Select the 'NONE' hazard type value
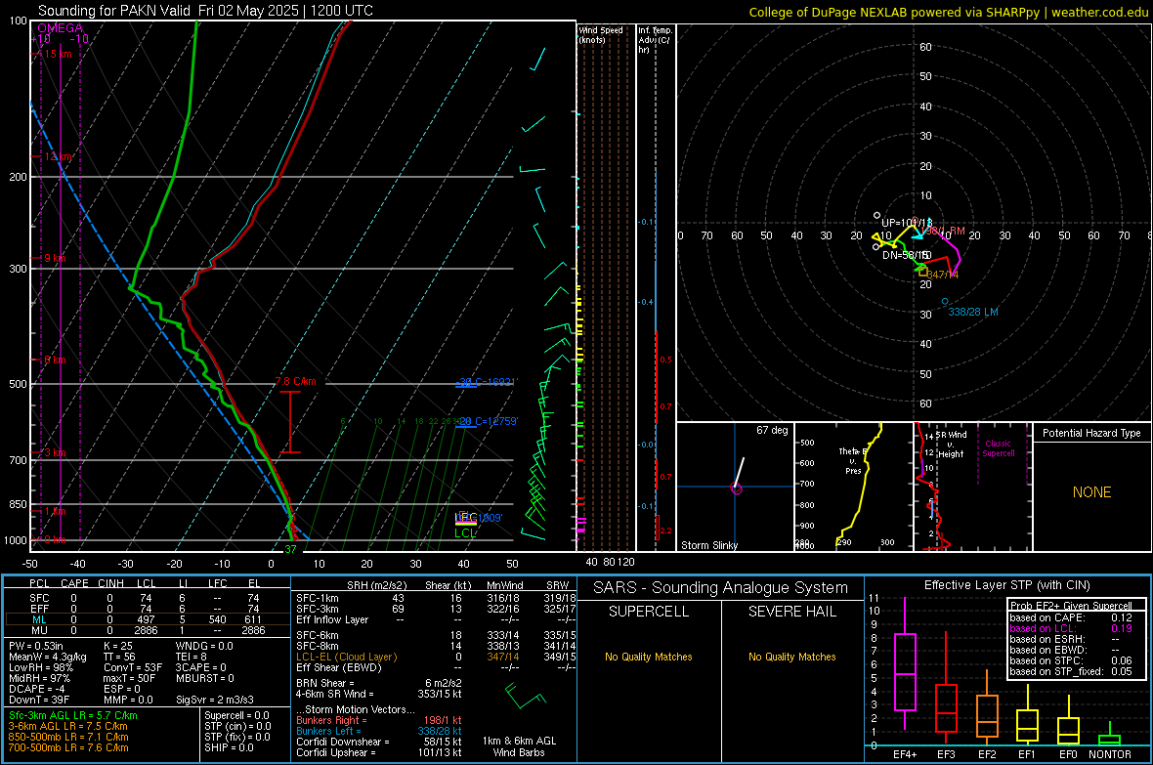This screenshot has height=765, width=1153. [x=1091, y=492]
